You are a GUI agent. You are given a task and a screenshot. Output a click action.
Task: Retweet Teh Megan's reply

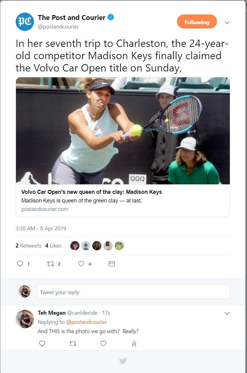tap(73, 344)
